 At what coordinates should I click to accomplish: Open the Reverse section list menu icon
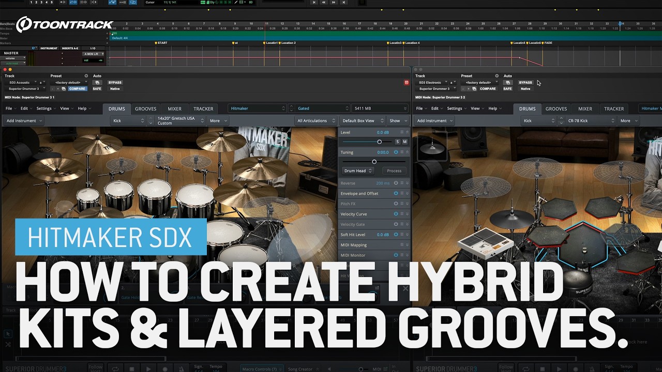402,183
